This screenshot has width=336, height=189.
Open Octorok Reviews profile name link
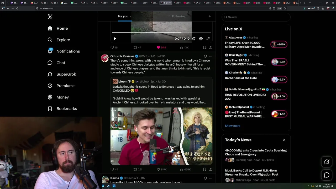[x=122, y=56]
